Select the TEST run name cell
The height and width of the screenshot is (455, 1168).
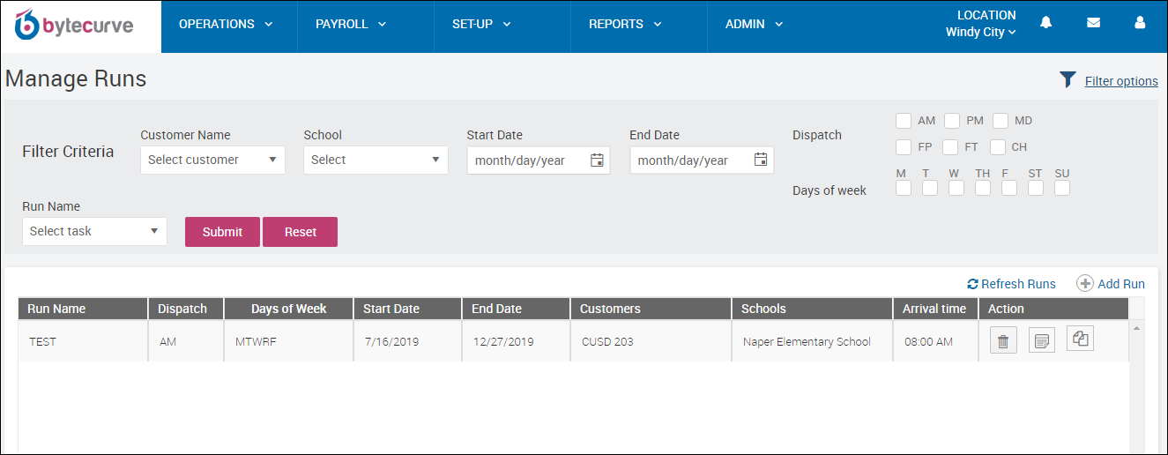(83, 341)
